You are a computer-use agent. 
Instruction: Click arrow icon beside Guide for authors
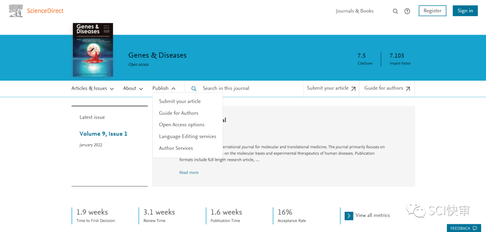408,89
